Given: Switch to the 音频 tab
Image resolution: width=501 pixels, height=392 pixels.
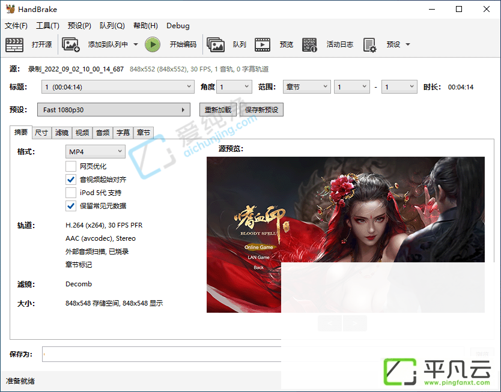Looking at the screenshot, I should (103, 133).
